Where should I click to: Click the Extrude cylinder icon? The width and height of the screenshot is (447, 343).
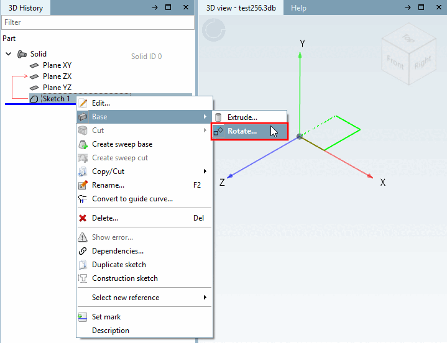pyautogui.click(x=218, y=117)
